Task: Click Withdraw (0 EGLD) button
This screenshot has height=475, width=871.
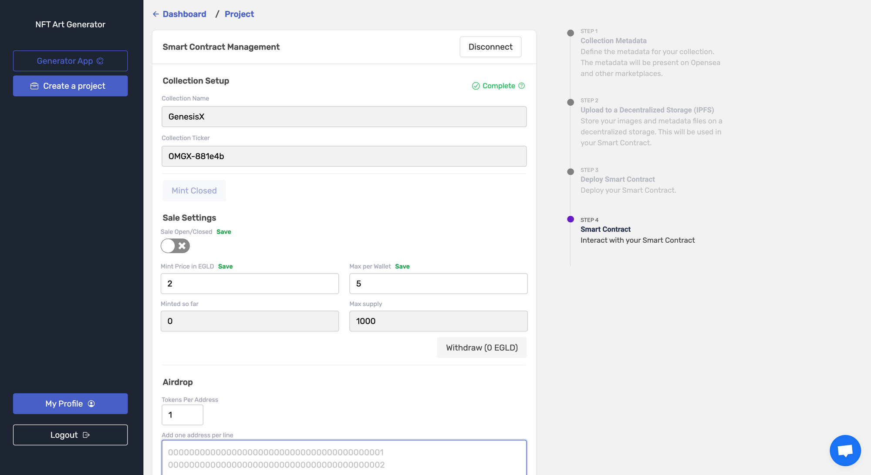Action: coord(482,348)
